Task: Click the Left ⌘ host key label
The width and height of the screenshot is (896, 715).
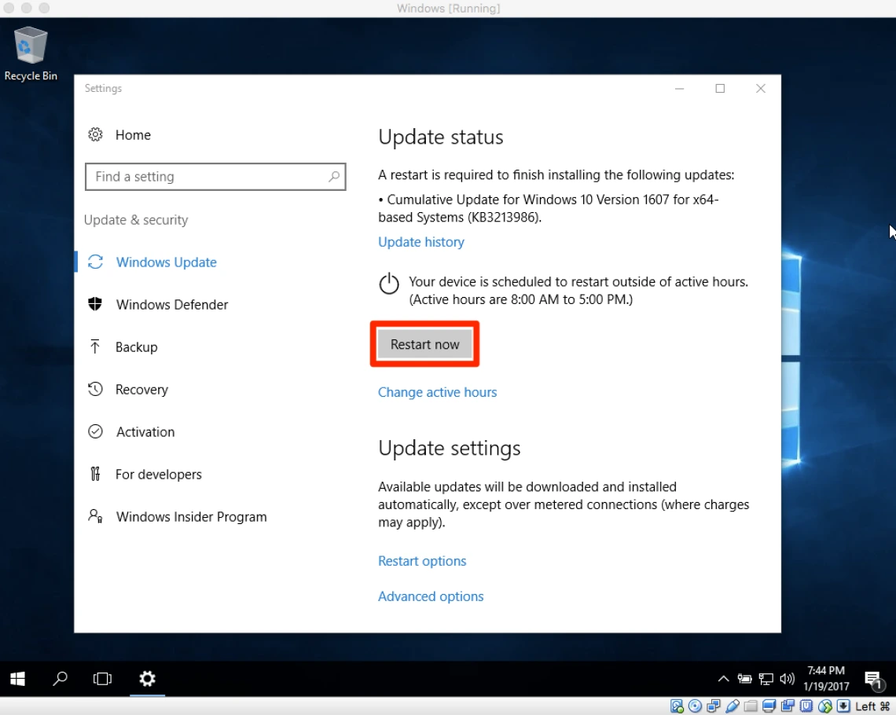Action: coord(872,706)
